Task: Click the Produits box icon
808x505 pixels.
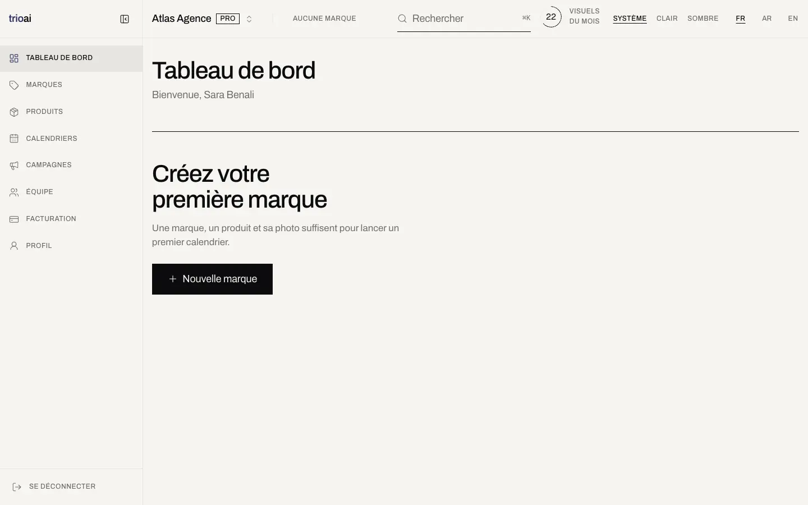Action: pos(14,112)
